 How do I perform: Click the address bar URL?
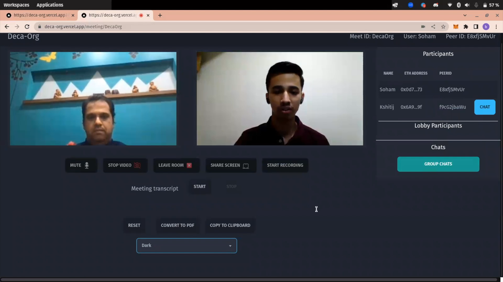tap(83, 27)
